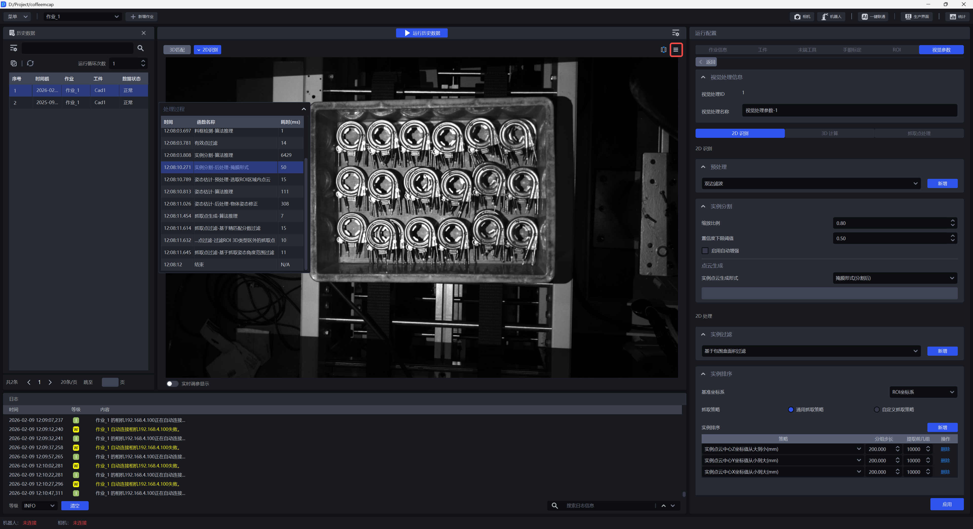This screenshot has height=529, width=973.
Task: Open the log level INFO dropdown
Action: [39, 506]
